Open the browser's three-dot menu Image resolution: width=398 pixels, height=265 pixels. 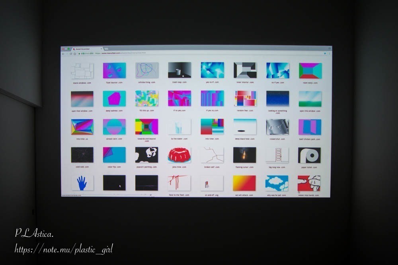pyautogui.click(x=329, y=53)
